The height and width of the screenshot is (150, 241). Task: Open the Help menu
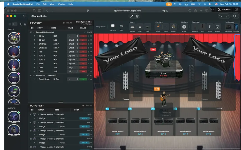71,4
